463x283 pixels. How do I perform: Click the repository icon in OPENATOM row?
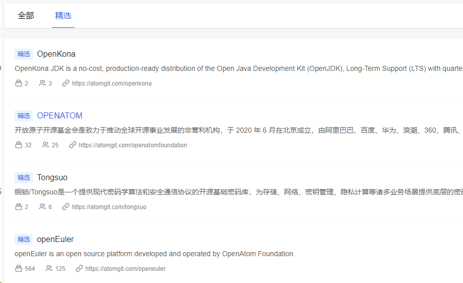coord(19,145)
